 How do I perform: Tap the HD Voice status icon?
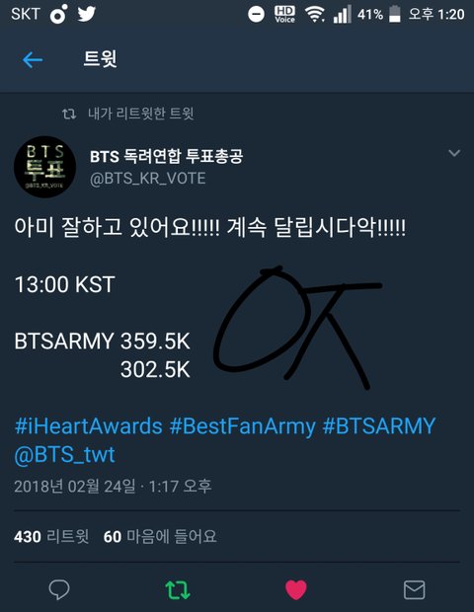[x=284, y=15]
